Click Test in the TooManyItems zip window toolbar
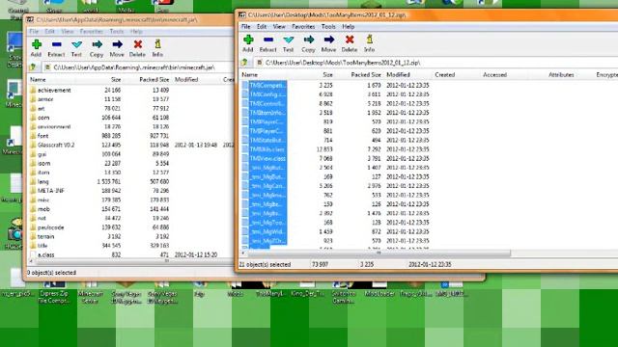The image size is (618, 347). [x=288, y=43]
